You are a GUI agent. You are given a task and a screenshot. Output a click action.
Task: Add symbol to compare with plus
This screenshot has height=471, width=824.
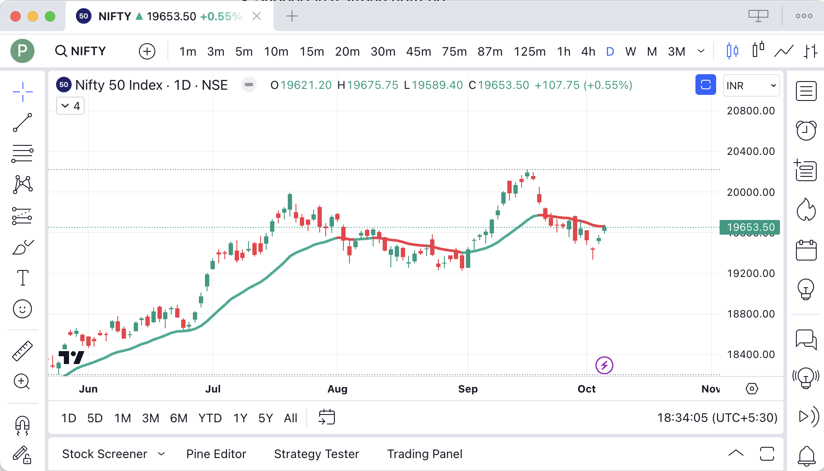point(147,51)
